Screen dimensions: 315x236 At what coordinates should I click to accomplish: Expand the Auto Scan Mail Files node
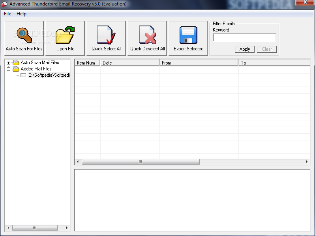[8, 63]
